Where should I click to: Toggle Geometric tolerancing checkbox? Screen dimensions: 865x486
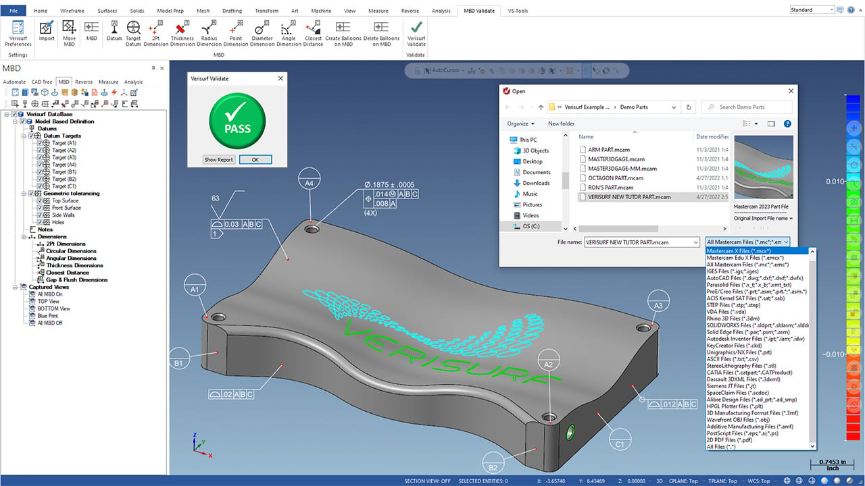[x=30, y=193]
